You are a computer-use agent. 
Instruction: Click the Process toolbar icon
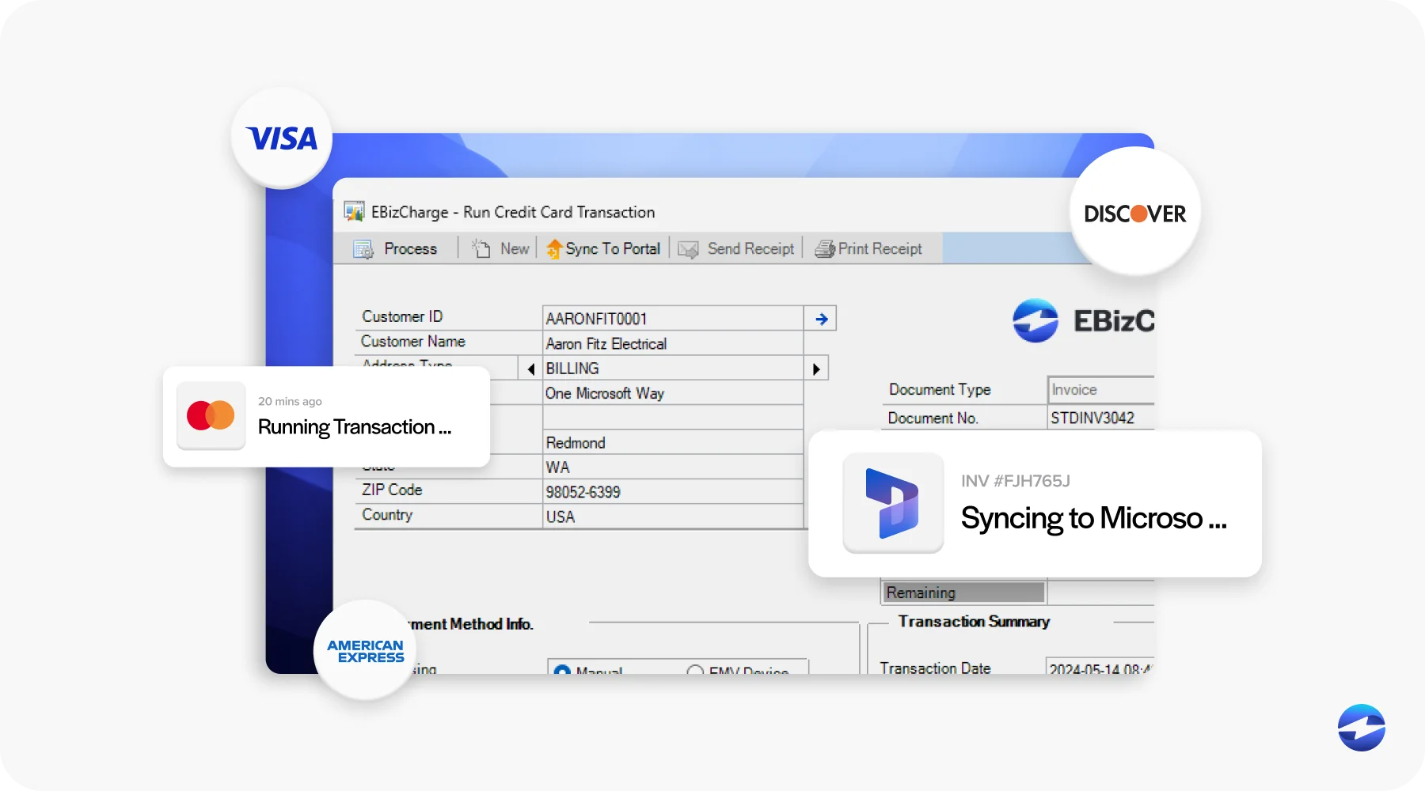[363, 249]
